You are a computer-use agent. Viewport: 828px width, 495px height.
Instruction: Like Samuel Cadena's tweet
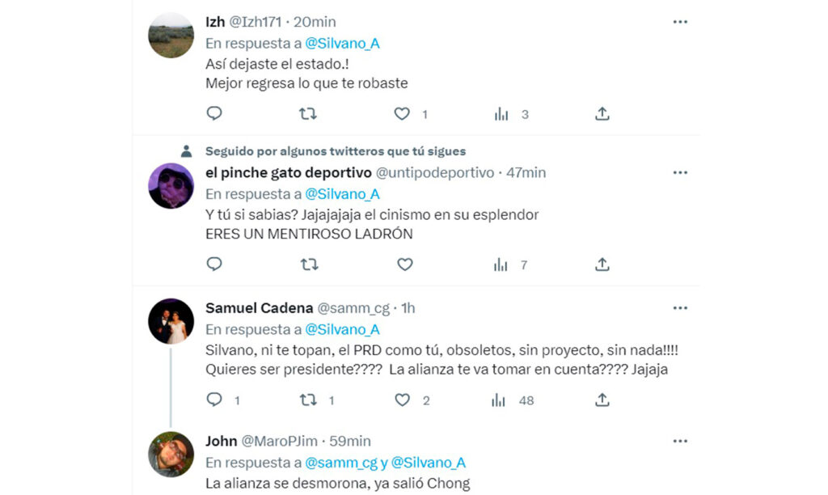(402, 400)
